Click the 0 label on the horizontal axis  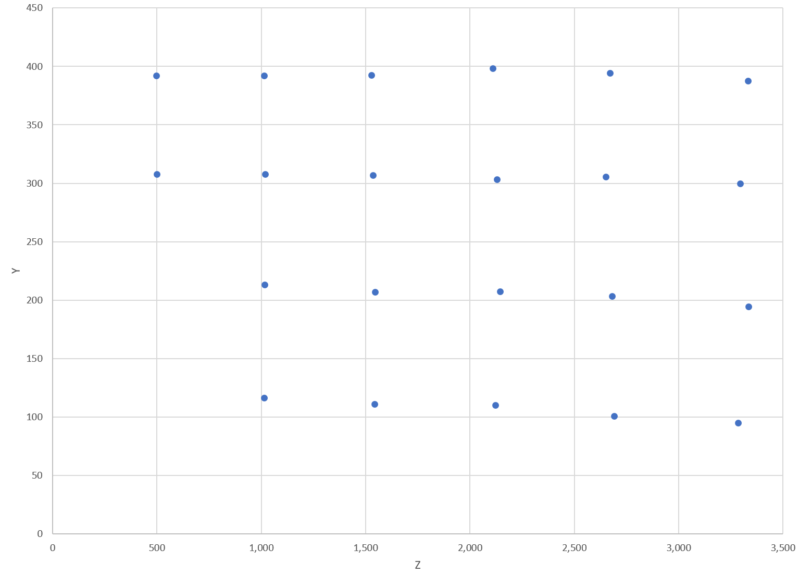pyautogui.click(x=53, y=548)
